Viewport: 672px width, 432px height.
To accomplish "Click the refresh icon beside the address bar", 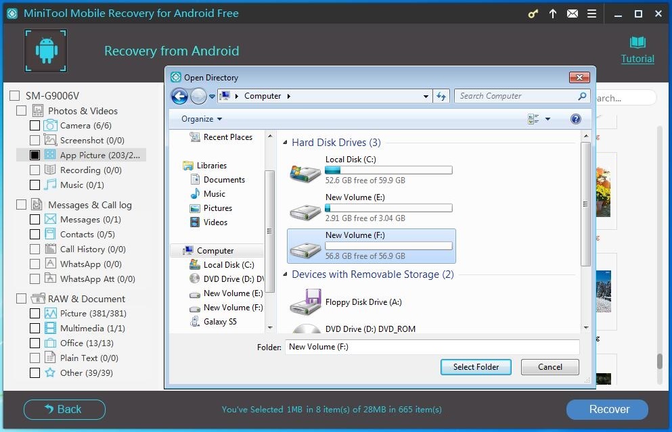I will point(441,96).
